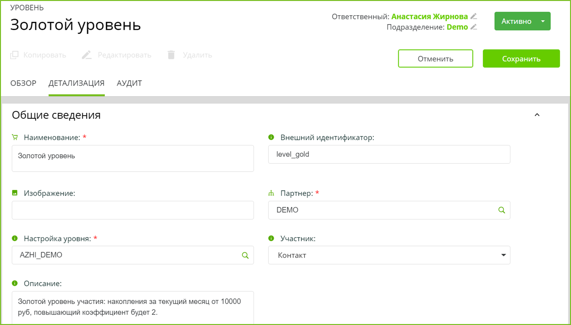Click the info icon beside Настройка уровня
This screenshot has width=571, height=325.
[15, 238]
